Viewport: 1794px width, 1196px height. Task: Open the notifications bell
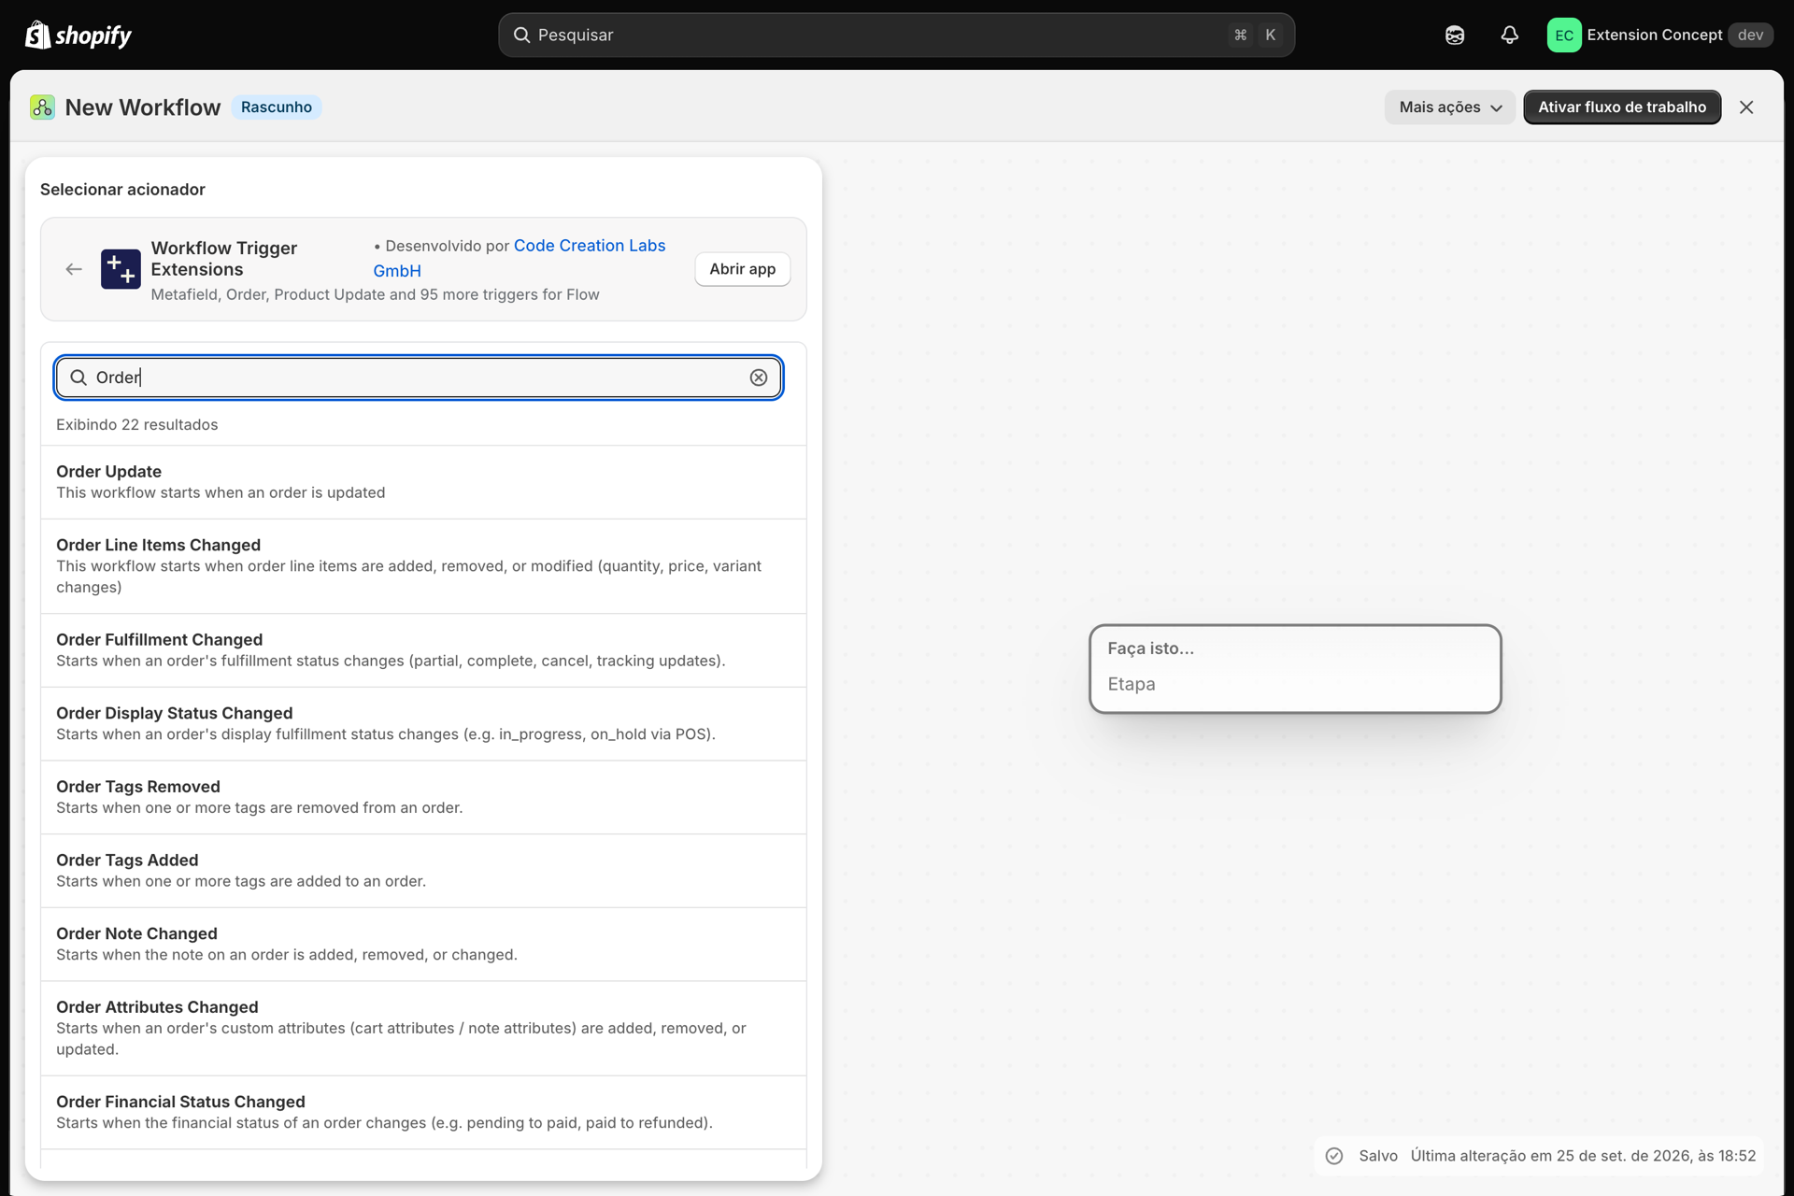1509,35
